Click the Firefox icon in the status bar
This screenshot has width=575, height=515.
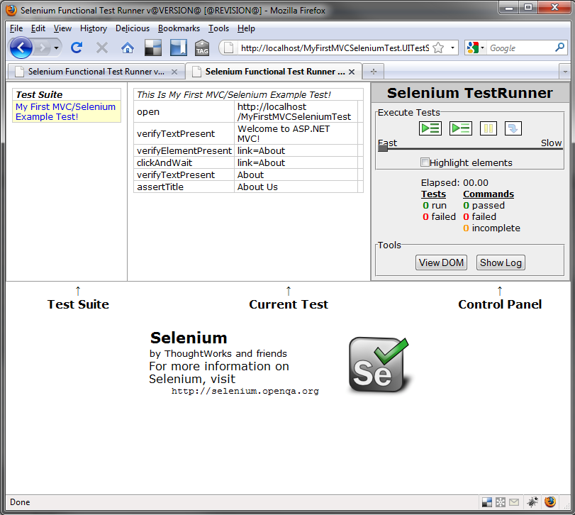550,502
